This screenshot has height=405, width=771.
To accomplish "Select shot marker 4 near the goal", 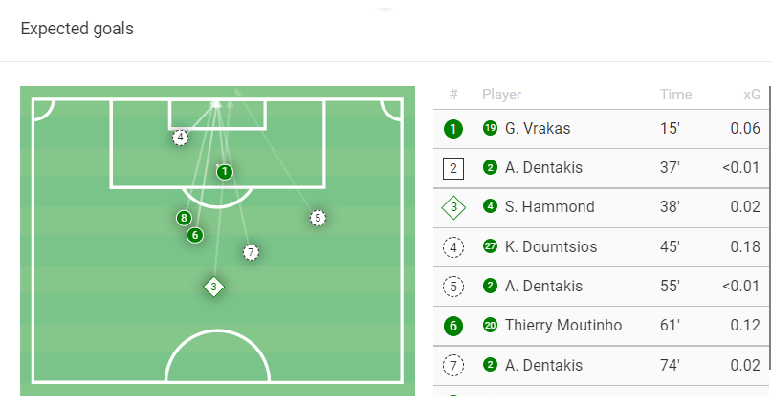I will coord(180,138).
